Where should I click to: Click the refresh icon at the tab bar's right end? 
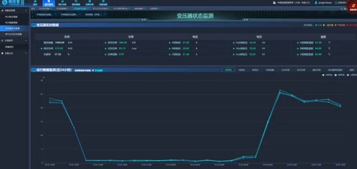[x=341, y=9]
